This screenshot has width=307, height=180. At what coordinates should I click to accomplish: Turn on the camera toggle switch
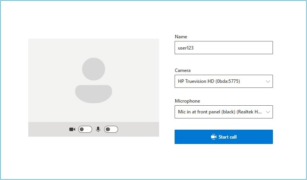(x=85, y=129)
